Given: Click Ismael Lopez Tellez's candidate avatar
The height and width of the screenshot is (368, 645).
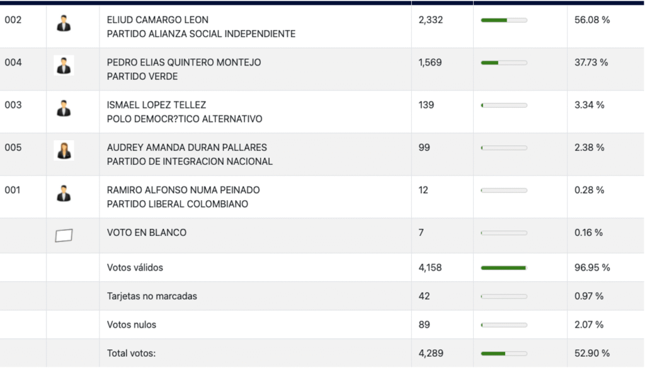Looking at the screenshot, I should pos(64,108).
